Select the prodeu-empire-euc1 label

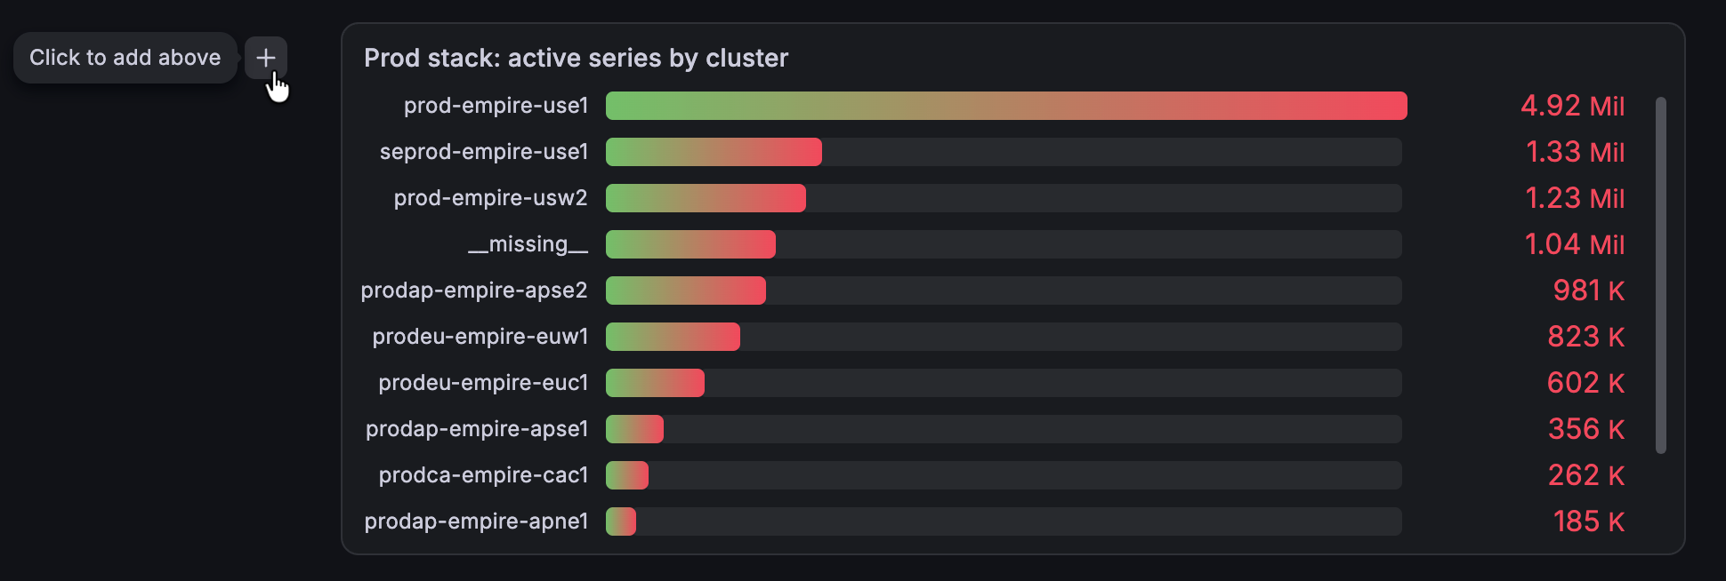click(483, 383)
